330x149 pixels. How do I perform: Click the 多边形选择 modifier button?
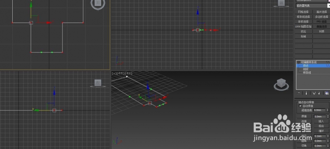click(x=322, y=16)
